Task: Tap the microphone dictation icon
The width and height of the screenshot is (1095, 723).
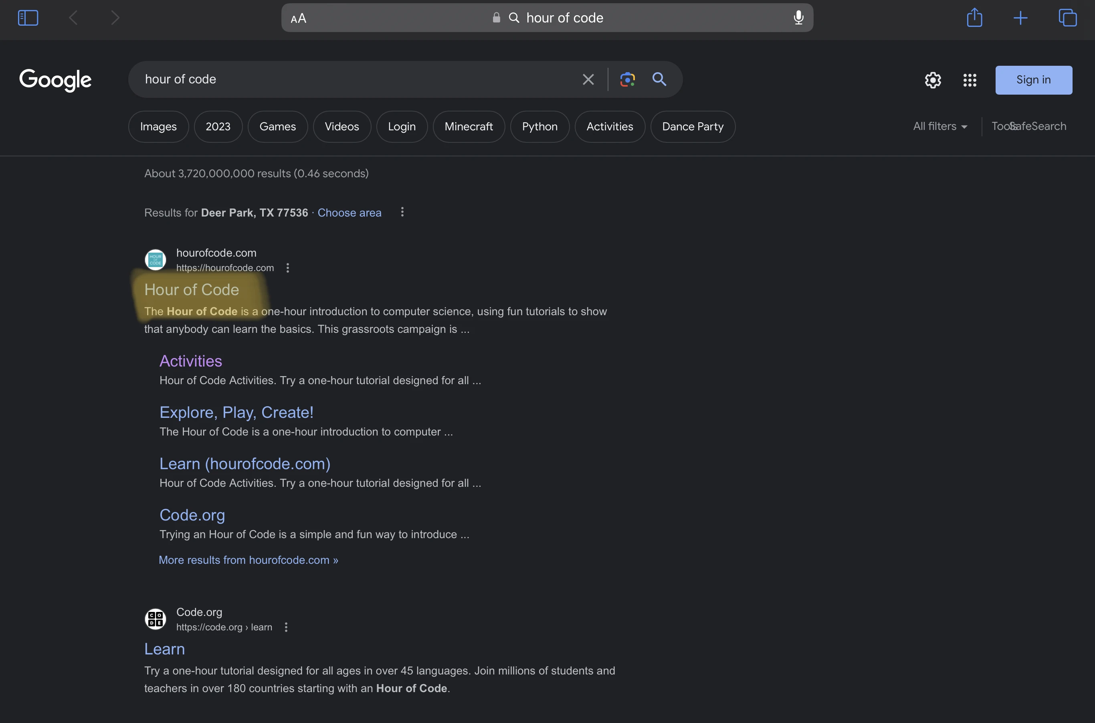Action: tap(798, 18)
